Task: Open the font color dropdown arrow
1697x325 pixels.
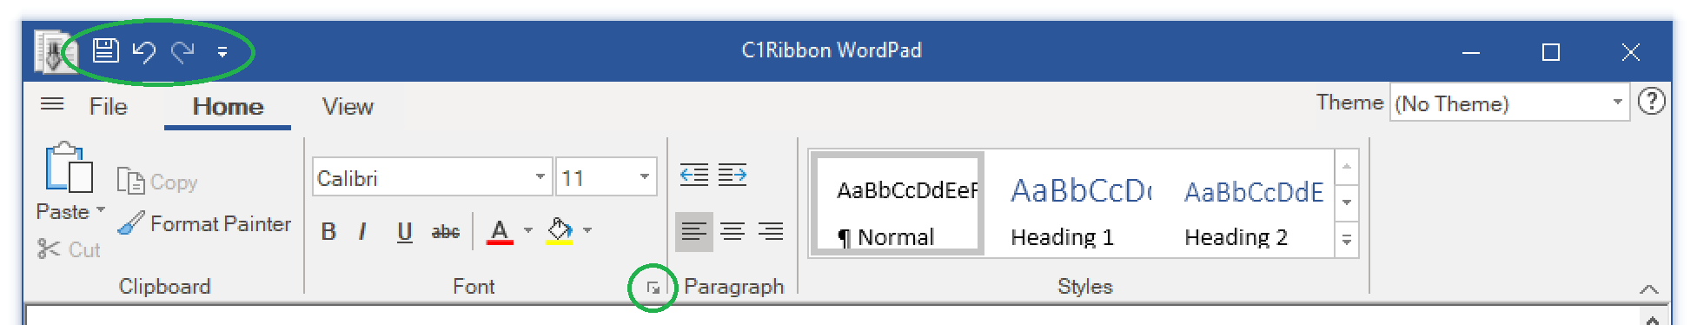Action: (528, 230)
